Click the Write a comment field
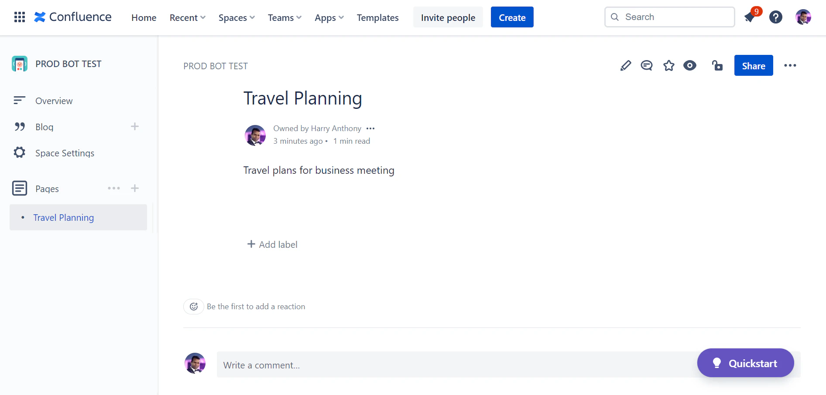The width and height of the screenshot is (826, 395). pos(393,365)
